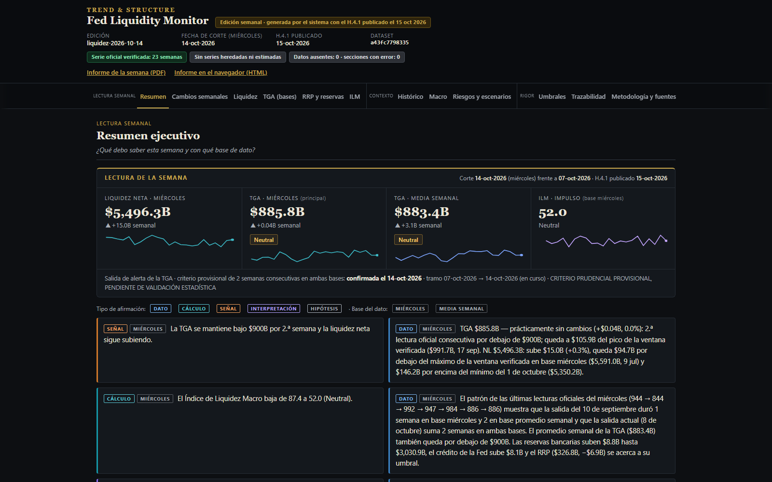Click ILM Impulso sparkline chart

point(607,241)
